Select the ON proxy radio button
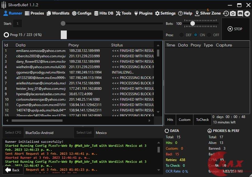 click(196, 35)
